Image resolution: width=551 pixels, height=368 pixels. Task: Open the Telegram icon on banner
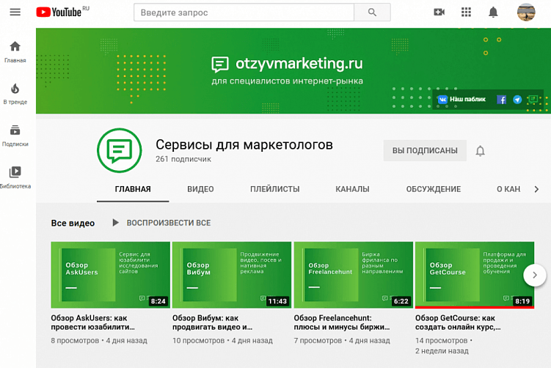(517, 100)
